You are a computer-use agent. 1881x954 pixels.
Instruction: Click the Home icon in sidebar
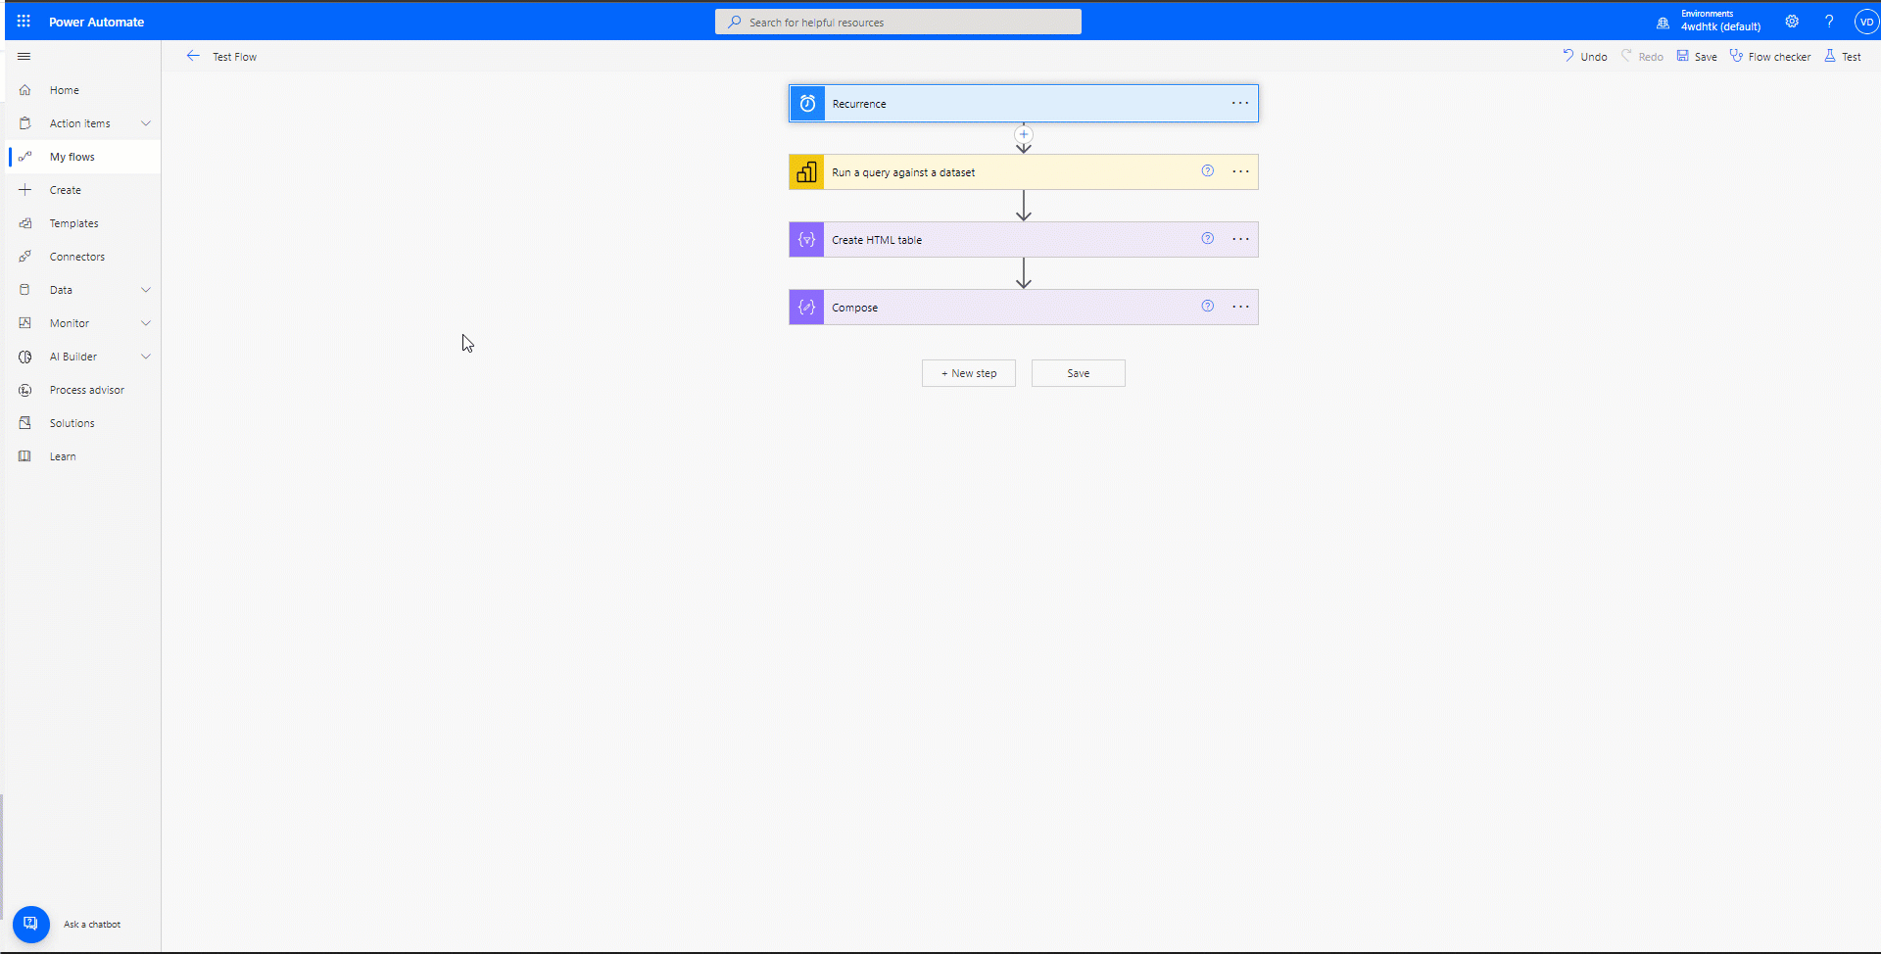[25, 90]
